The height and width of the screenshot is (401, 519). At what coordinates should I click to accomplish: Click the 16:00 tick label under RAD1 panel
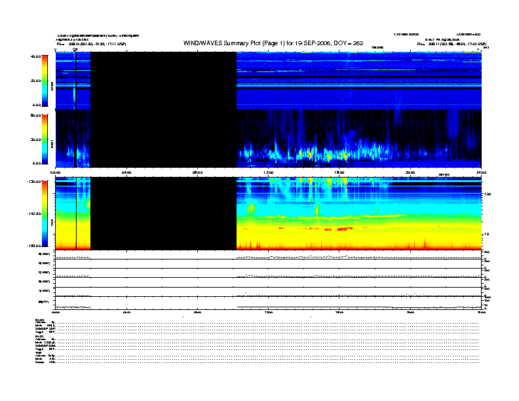click(339, 172)
